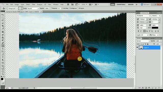Toggle Superscript text style
The image size is (163, 92).
[150, 31]
